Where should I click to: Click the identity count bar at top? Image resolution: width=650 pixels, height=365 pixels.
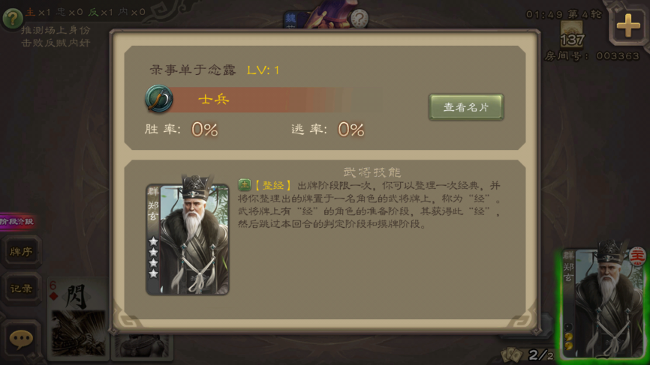pyautogui.click(x=86, y=13)
